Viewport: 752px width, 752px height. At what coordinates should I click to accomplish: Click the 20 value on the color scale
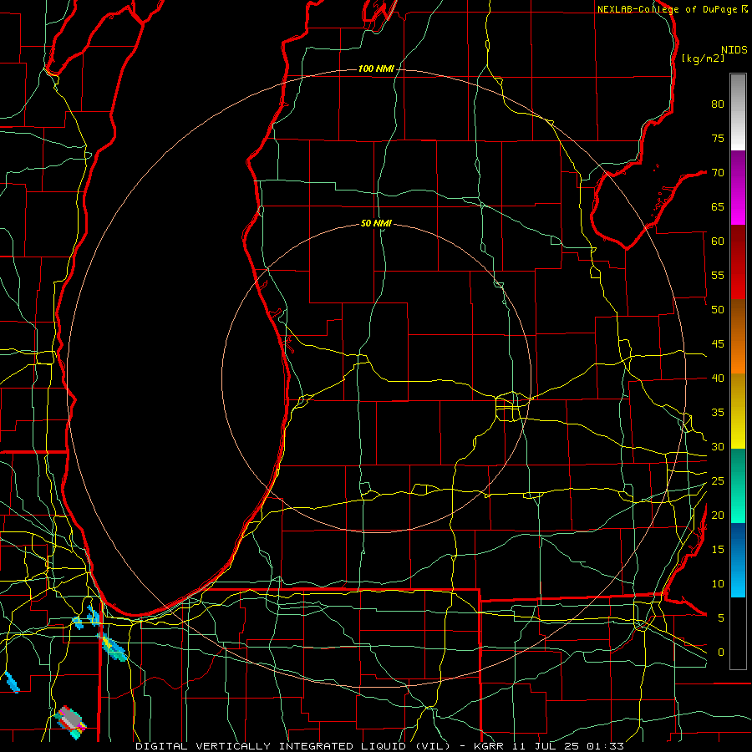(718, 515)
